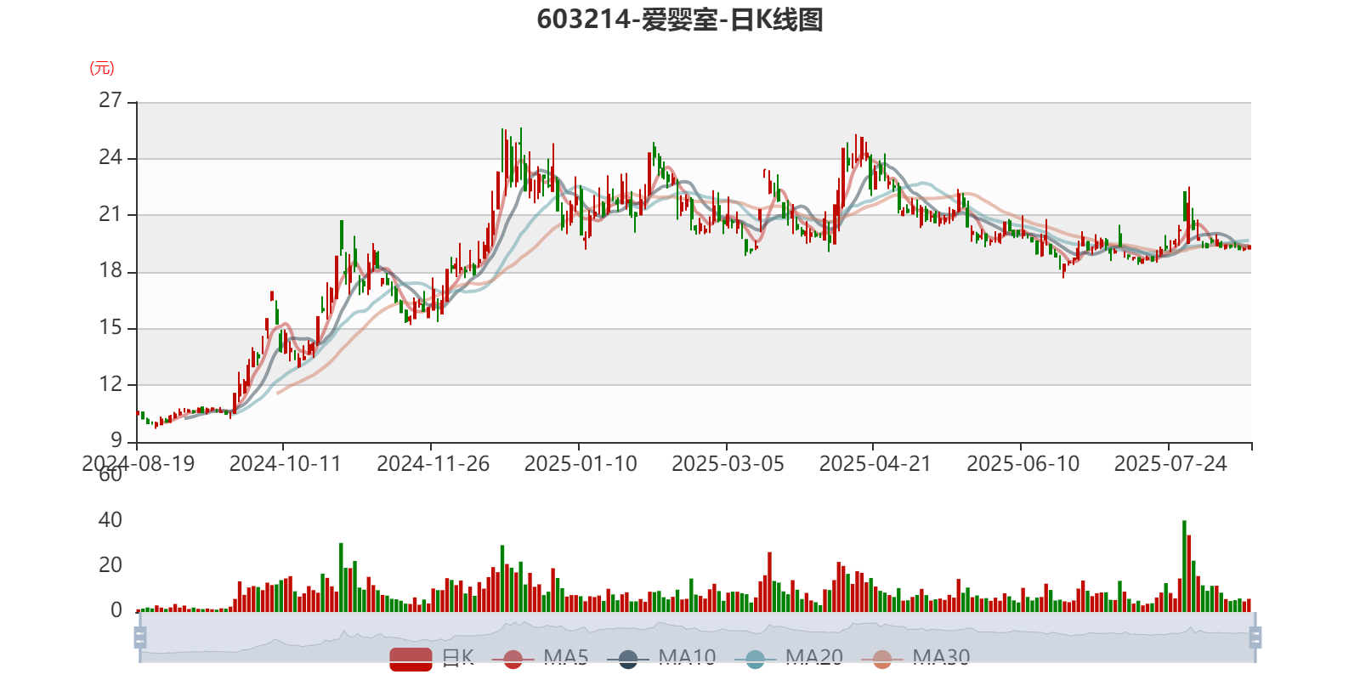This screenshot has height=680, width=1360.
Task: Grab the right handle of the zoom slider
Action: tap(1255, 637)
